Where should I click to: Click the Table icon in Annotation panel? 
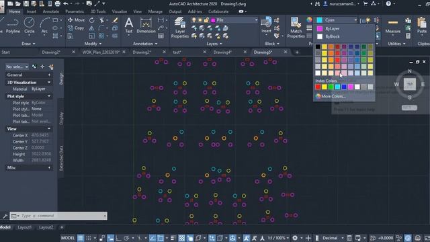(x=161, y=36)
